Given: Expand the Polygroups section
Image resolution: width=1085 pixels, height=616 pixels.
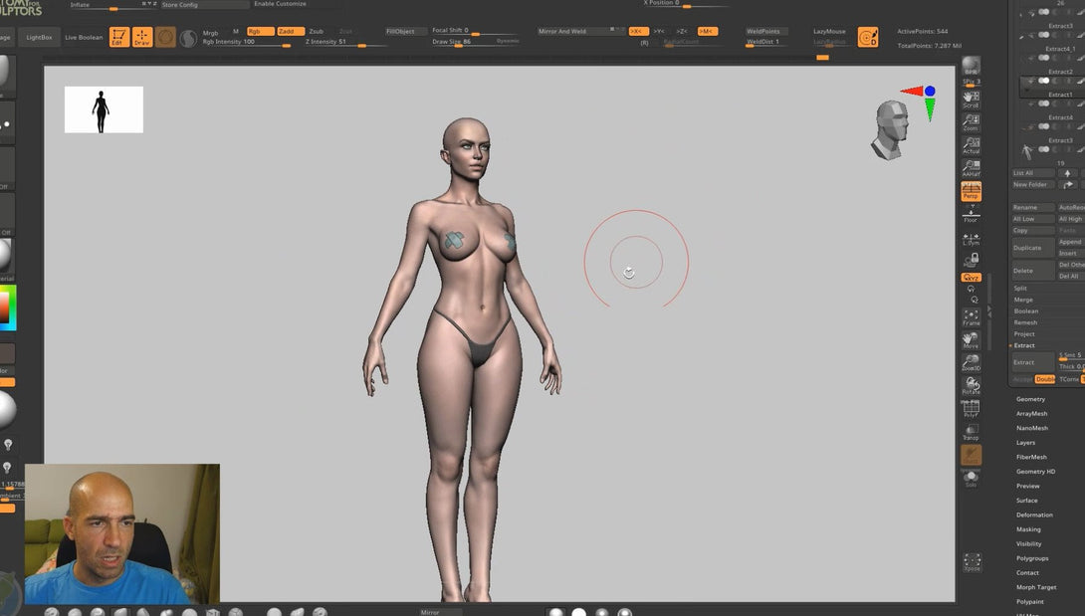Looking at the screenshot, I should (1031, 558).
